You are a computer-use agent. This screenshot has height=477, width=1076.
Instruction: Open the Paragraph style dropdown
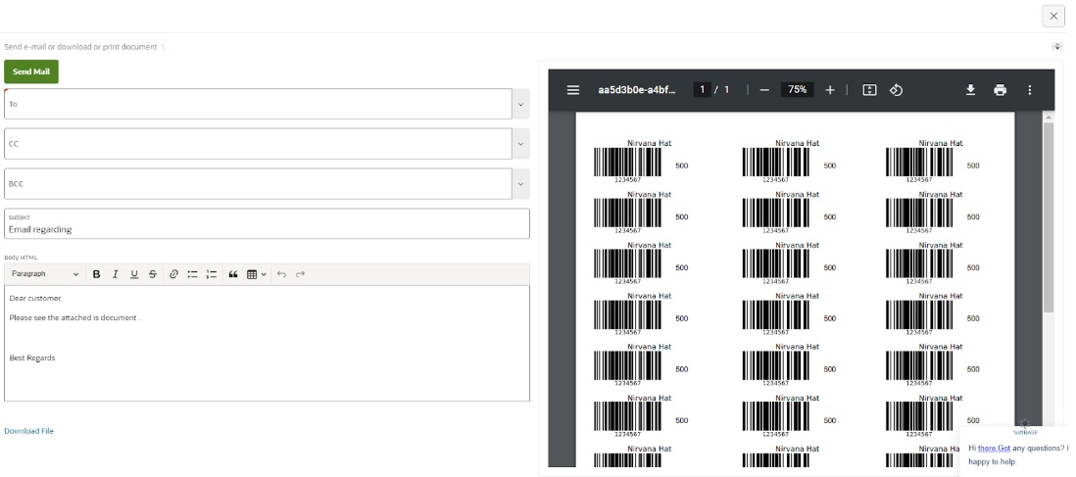45,274
